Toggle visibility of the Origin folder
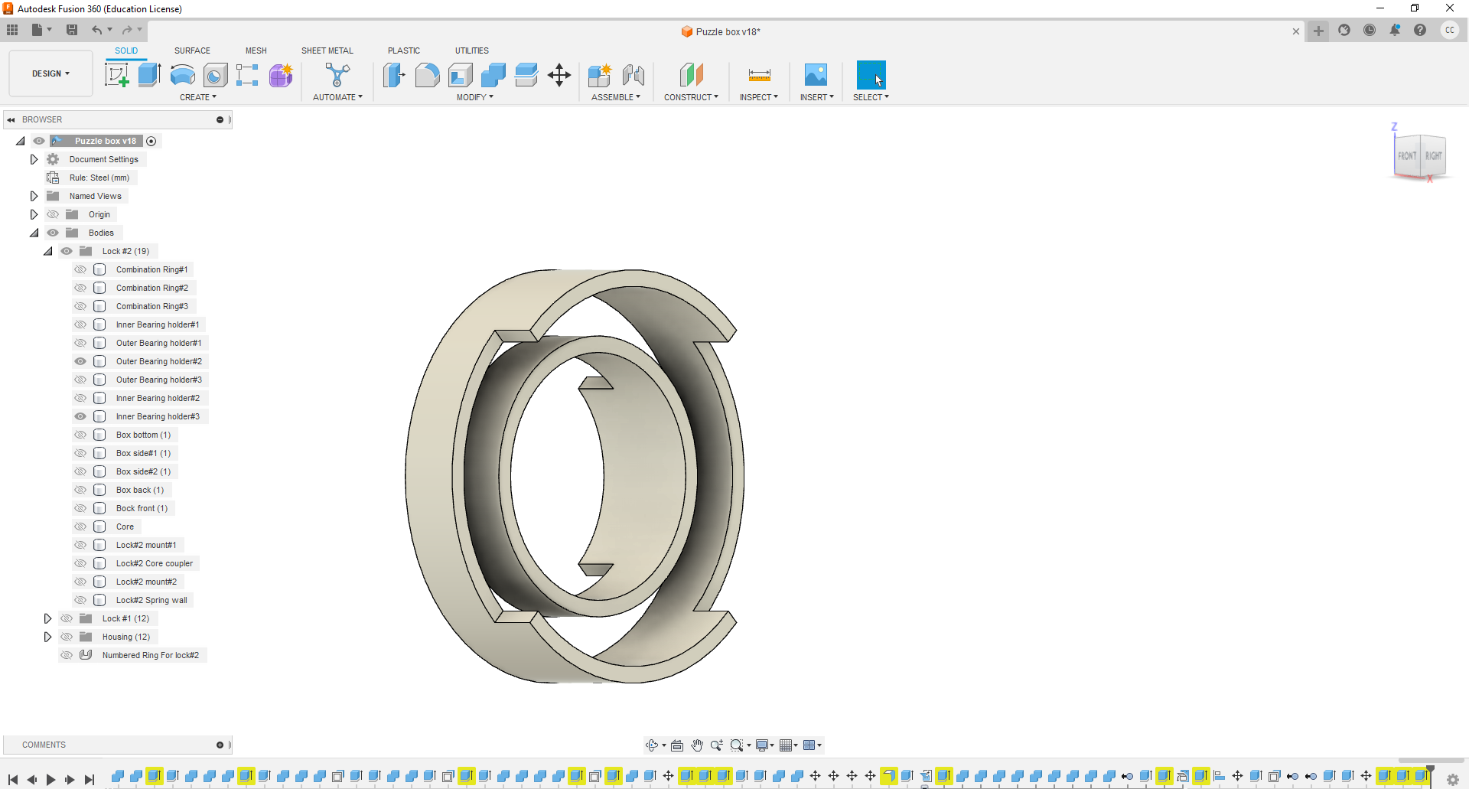Image resolution: width=1469 pixels, height=789 pixels. pyautogui.click(x=53, y=214)
